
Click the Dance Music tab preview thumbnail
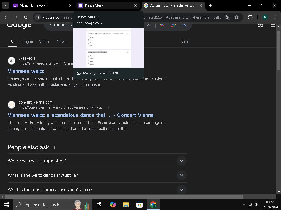[108, 48]
